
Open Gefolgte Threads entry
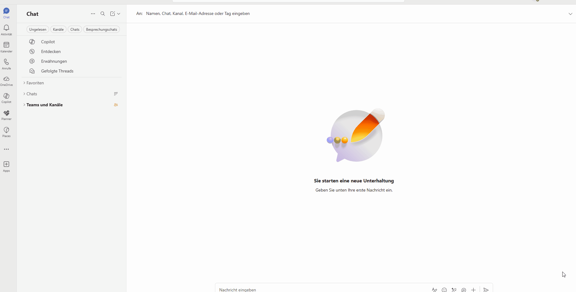coord(57,71)
